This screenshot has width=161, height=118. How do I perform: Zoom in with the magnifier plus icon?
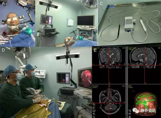[x=94, y=114]
